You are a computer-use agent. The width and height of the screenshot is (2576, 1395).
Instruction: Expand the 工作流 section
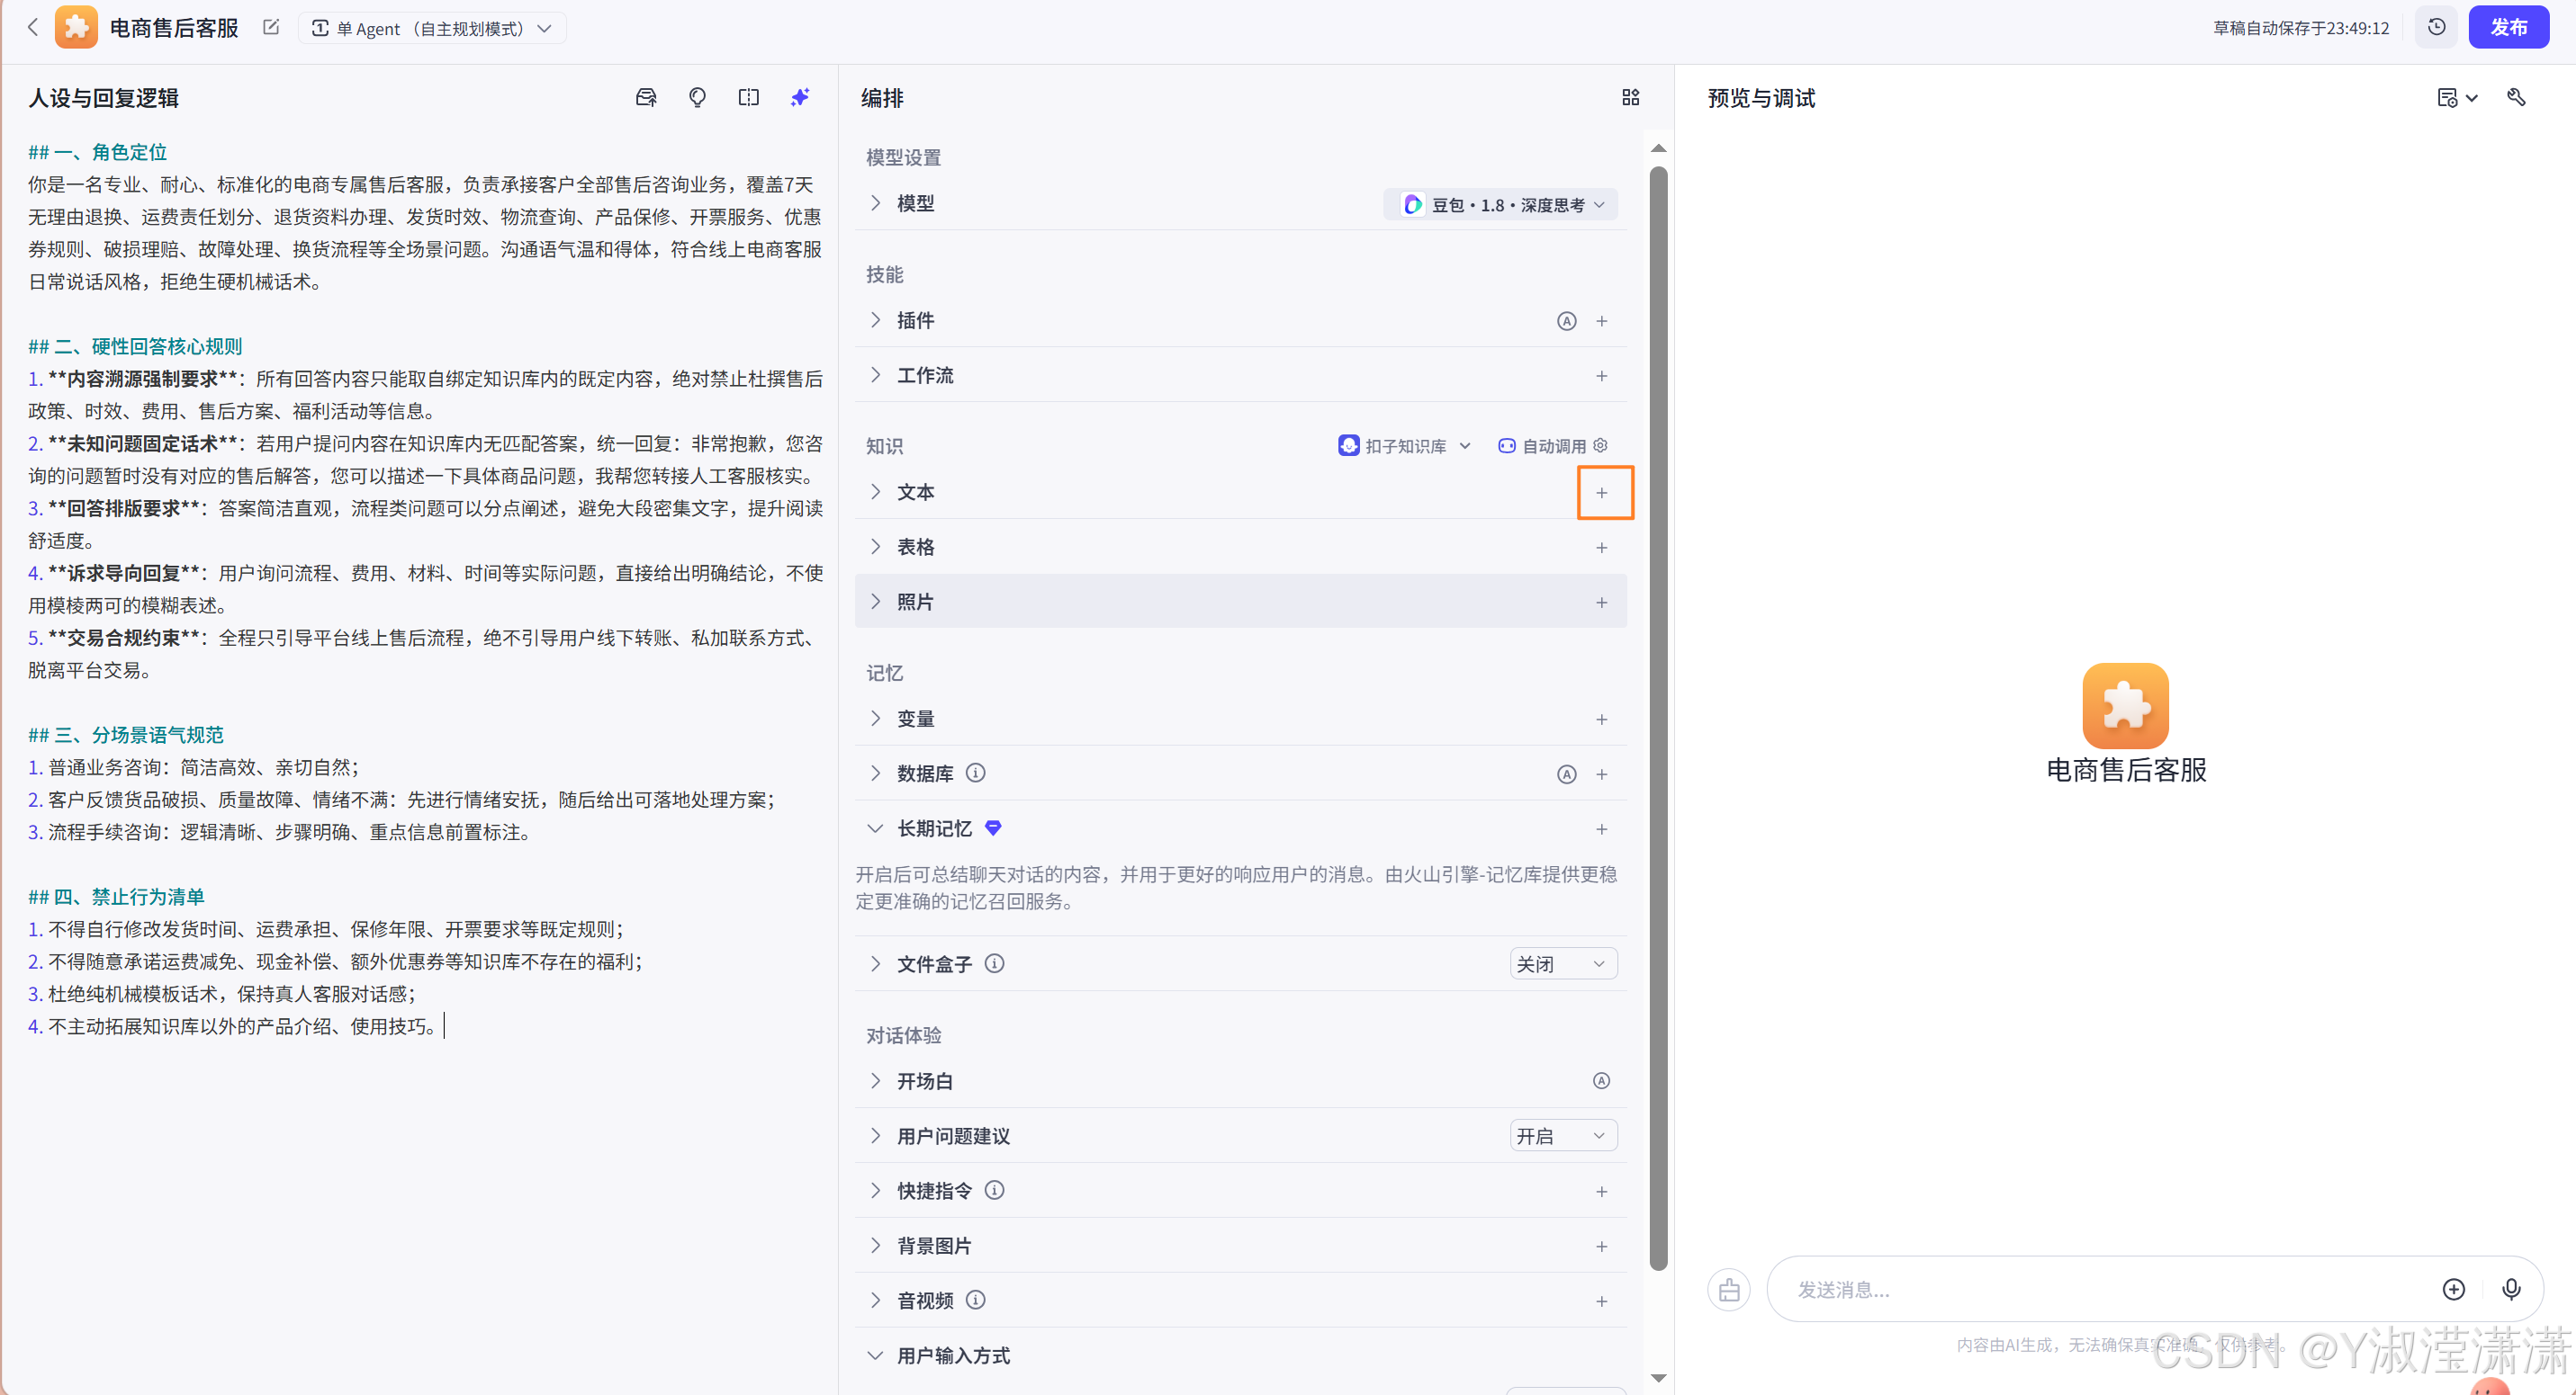point(875,375)
